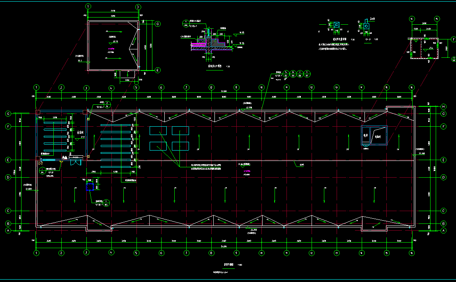Image resolution: width=456 pixels, height=282 pixels.
Task: Click axis bubble 16 on the bottom grid row
Action: pos(411,253)
